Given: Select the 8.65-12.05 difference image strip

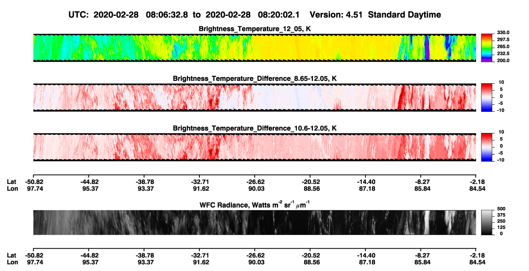Looking at the screenshot, I should click(254, 98).
